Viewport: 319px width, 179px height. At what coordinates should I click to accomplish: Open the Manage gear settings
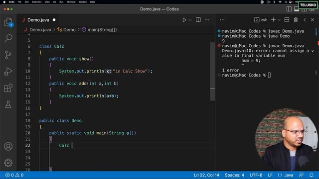(x=8, y=163)
